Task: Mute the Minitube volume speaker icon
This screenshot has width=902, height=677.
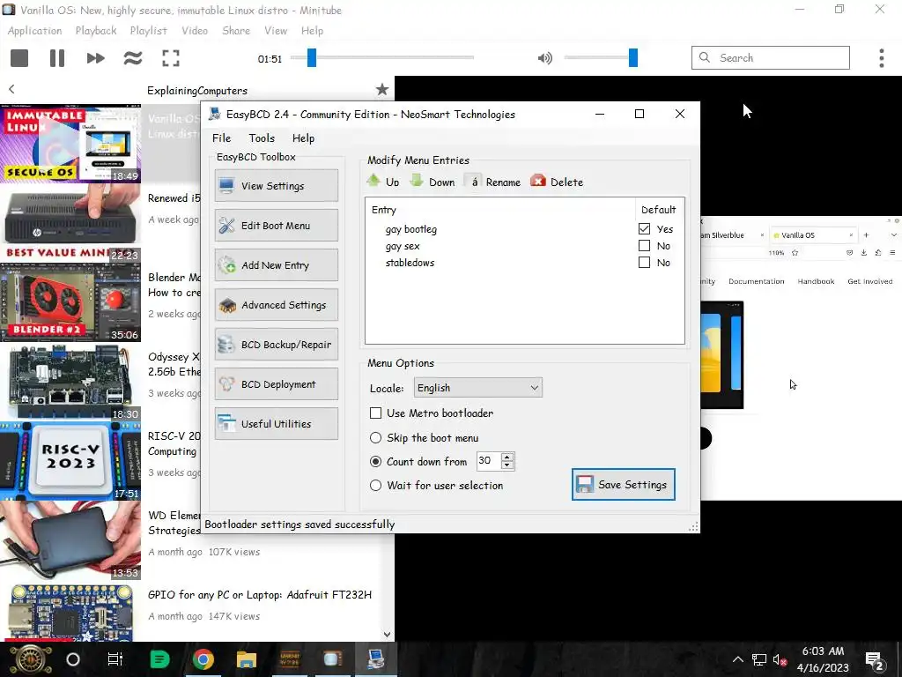Action: 544,57
